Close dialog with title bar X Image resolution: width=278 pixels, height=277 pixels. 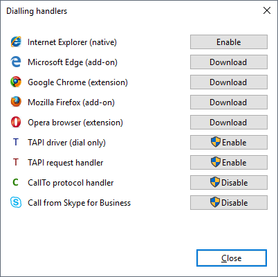(x=267, y=10)
